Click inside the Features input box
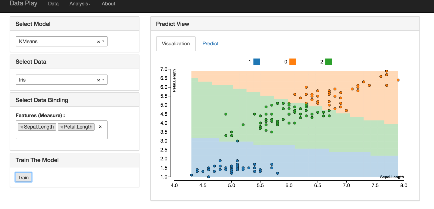 click(62, 135)
